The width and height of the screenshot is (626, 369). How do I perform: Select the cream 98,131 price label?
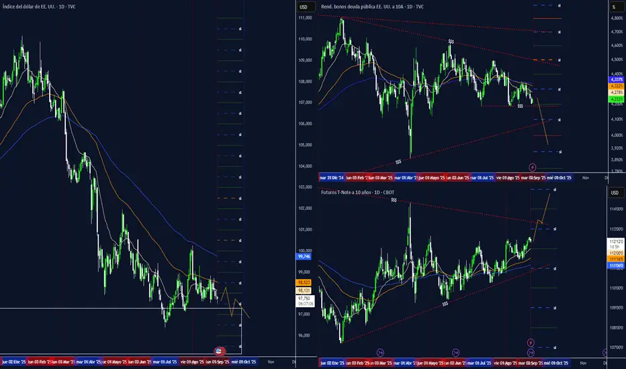[304, 291]
